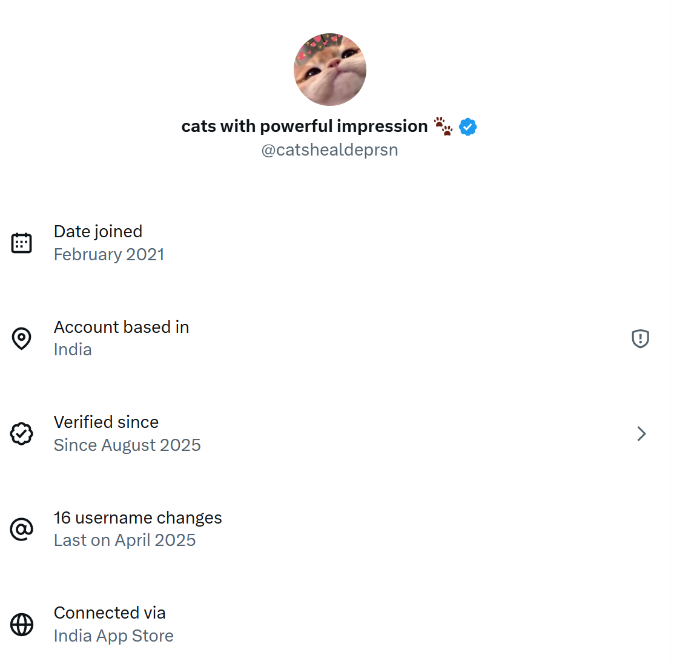The width and height of the screenshot is (697, 667).
Task: Click the paw prints emoji in name
Action: (x=443, y=126)
